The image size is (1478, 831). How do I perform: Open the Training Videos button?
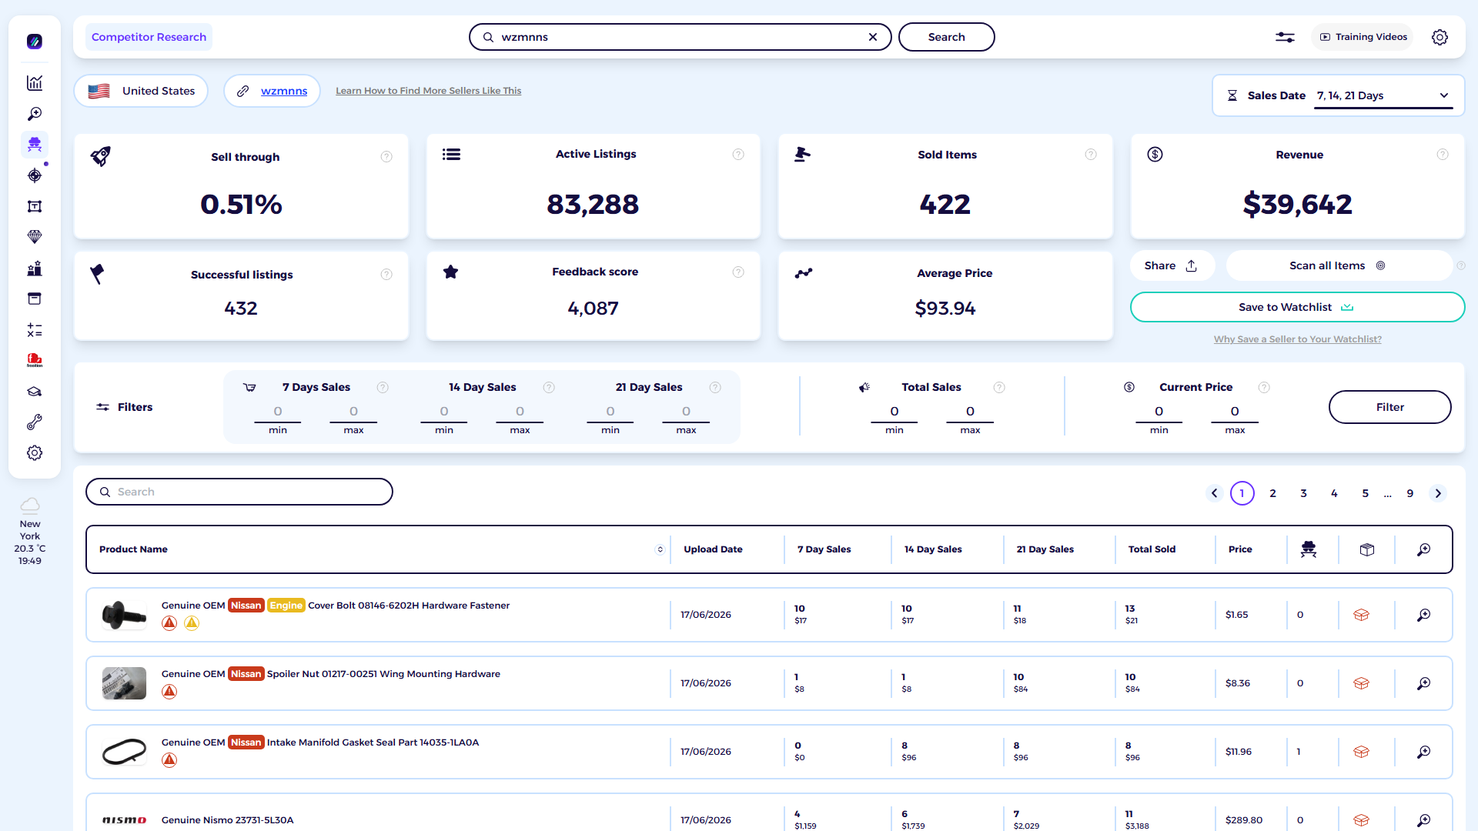coord(1363,37)
